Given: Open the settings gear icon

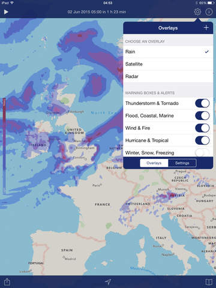Looking at the screenshot, I should [x=197, y=12].
